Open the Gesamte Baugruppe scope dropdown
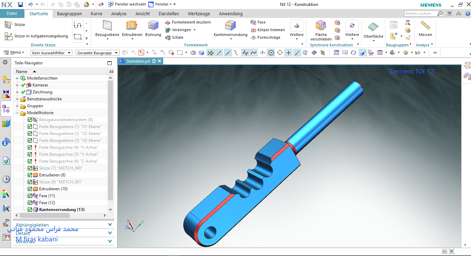The image size is (471, 256). coord(97,53)
